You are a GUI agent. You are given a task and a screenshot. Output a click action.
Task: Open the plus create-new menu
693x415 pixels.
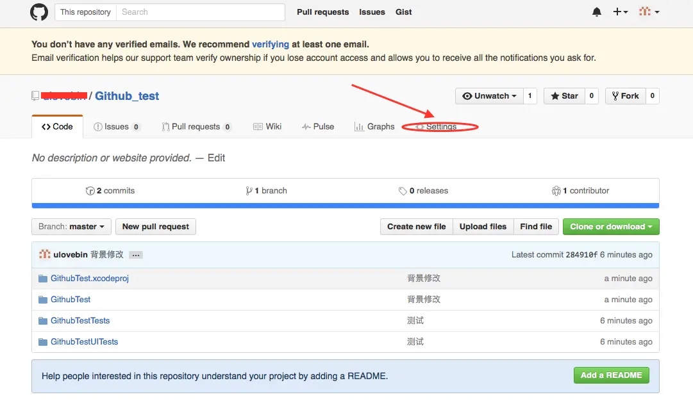621,12
